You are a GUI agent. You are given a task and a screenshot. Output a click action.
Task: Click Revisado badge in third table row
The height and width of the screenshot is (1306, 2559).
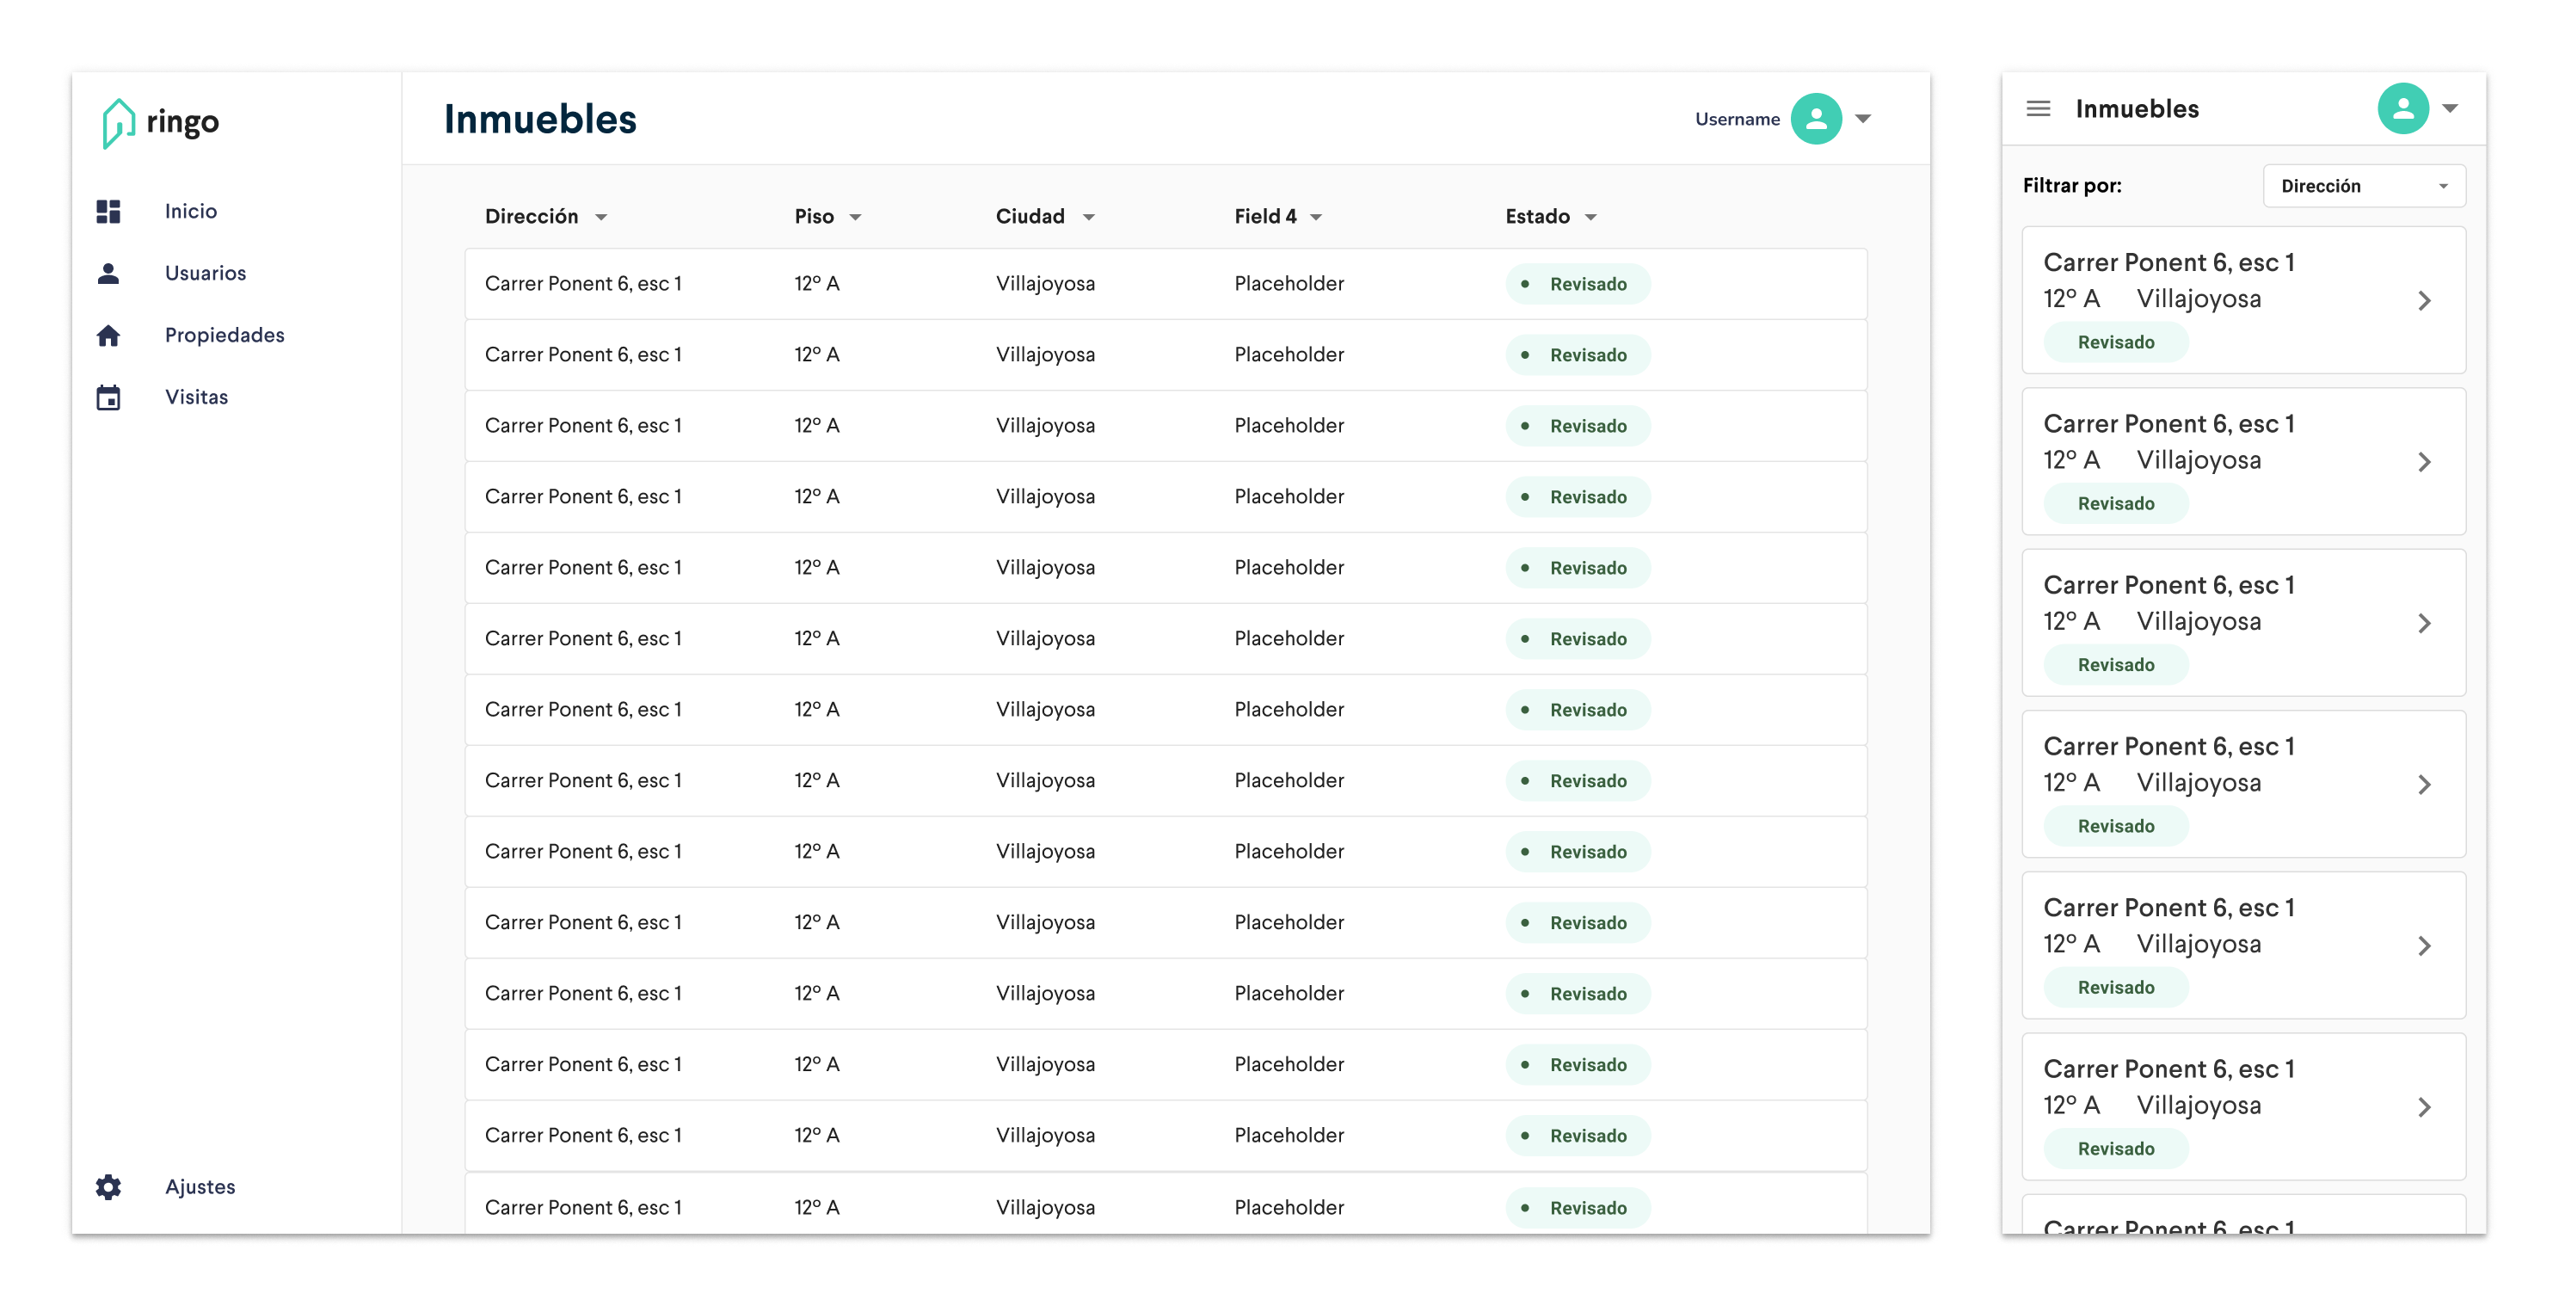1578,427
